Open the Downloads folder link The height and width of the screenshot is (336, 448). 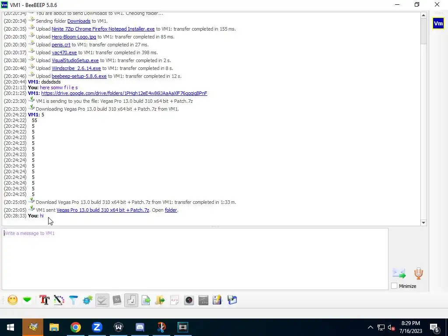79,21
